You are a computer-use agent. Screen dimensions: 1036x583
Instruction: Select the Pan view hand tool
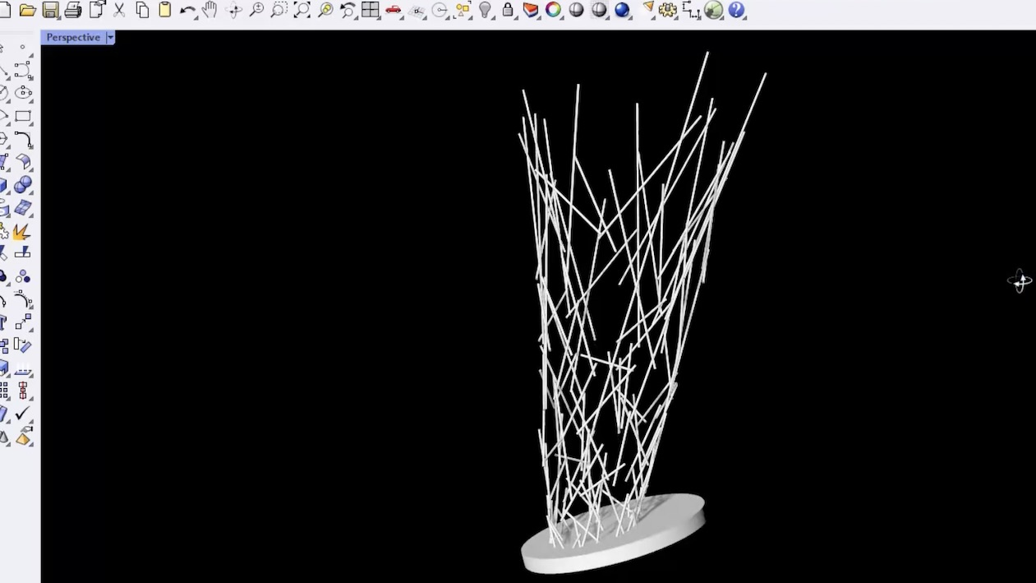click(210, 10)
